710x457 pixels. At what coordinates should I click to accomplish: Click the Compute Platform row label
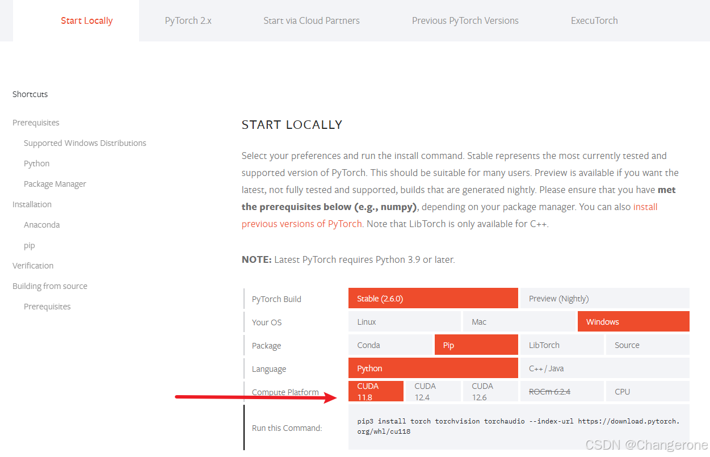pos(285,392)
